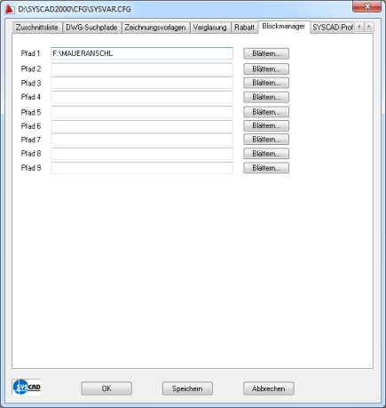386x408 pixels.
Task: Browse a folder for Pfad 2
Action: pos(266,69)
